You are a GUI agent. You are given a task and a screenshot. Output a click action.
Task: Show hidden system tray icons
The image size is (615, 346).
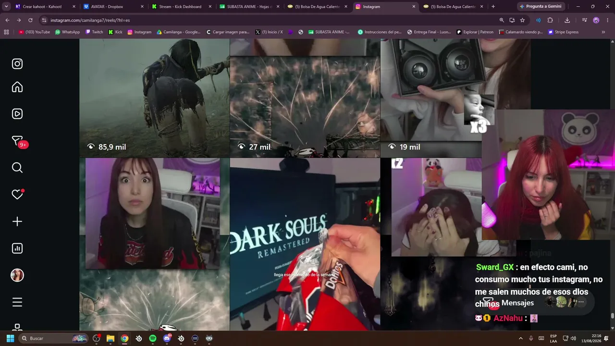coord(520,338)
